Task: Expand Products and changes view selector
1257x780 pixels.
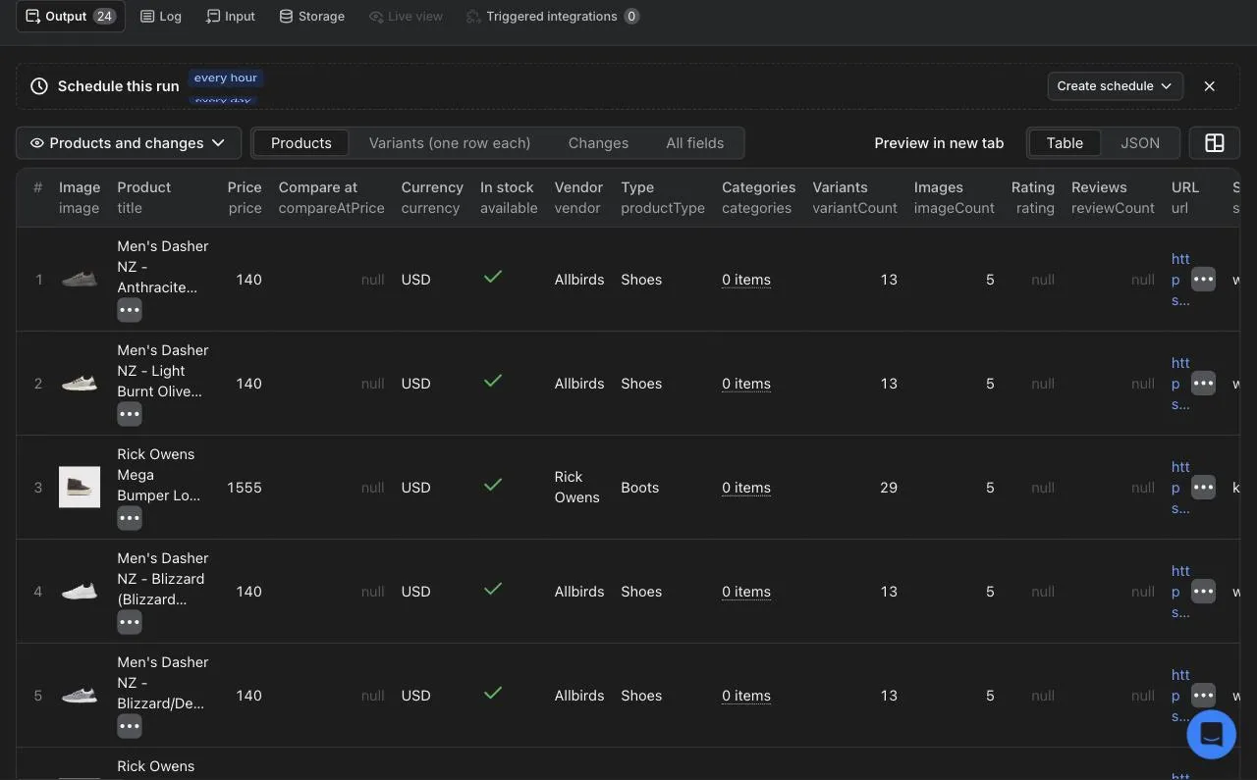Action: click(x=129, y=143)
